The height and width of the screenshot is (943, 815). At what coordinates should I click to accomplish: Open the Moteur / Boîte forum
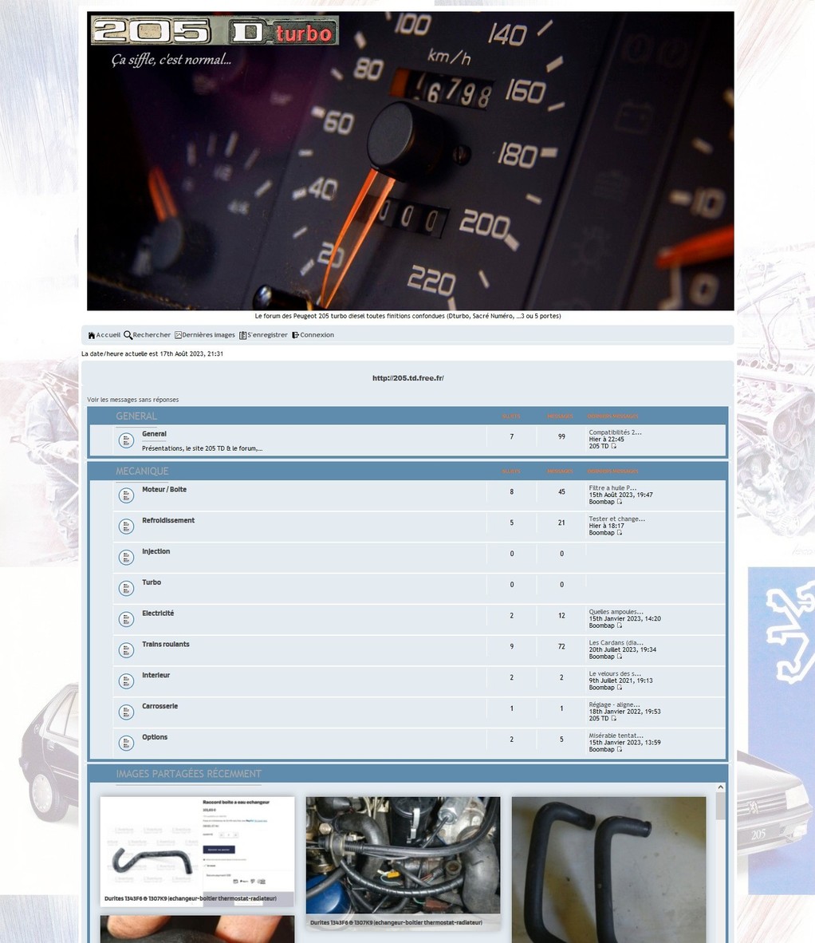(x=164, y=490)
